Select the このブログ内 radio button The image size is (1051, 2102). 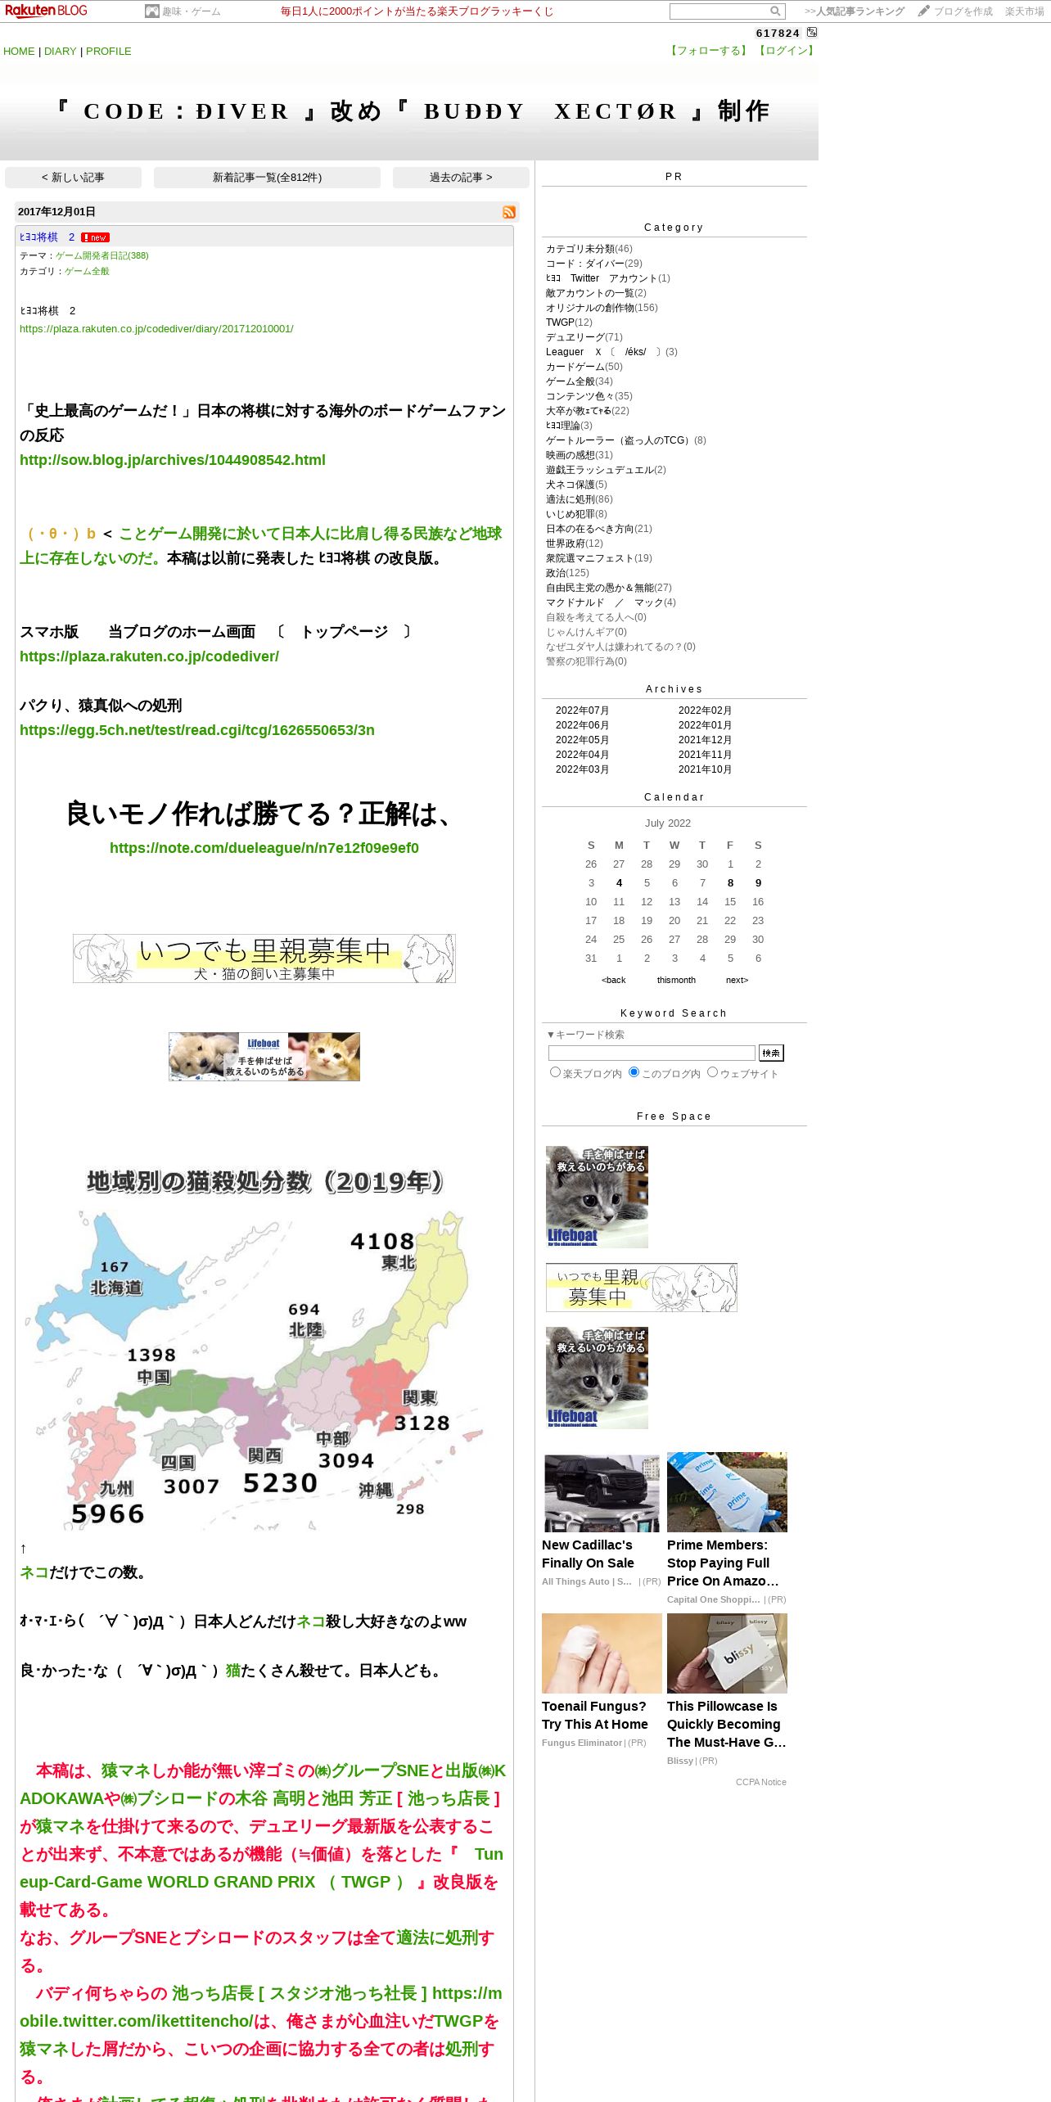pos(634,1072)
